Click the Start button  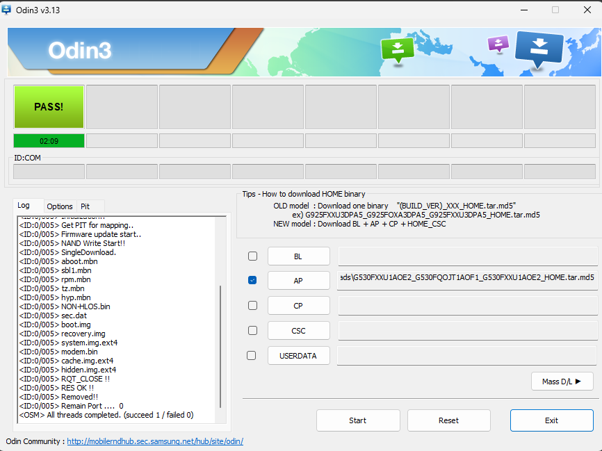(x=358, y=420)
